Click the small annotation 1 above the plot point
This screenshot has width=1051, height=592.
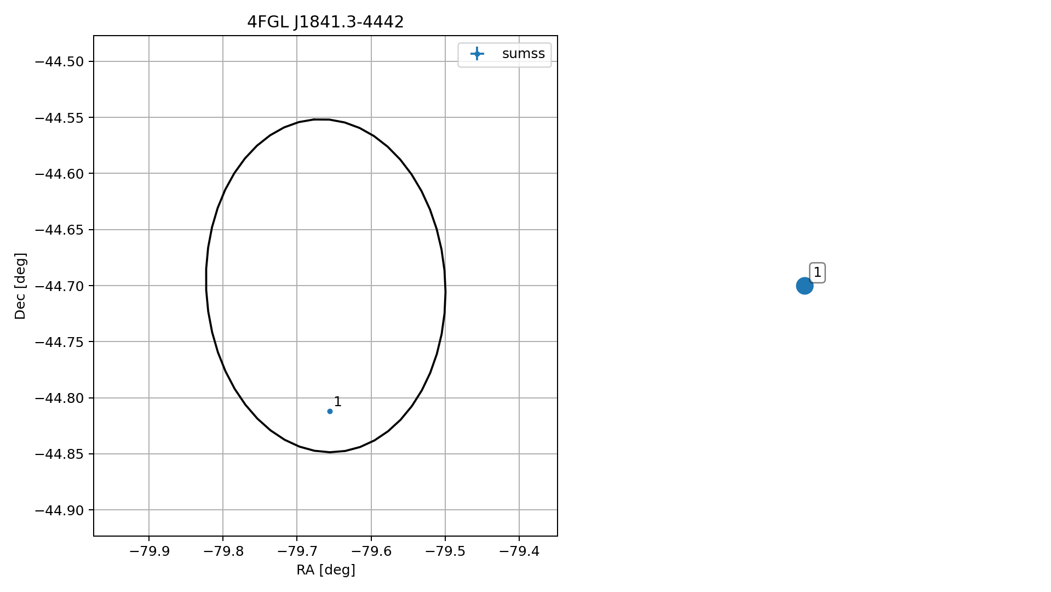point(337,402)
